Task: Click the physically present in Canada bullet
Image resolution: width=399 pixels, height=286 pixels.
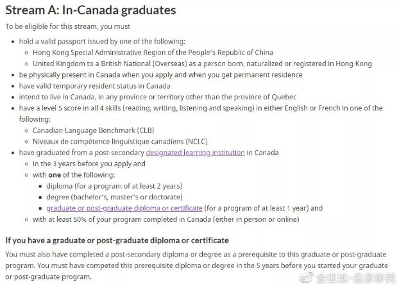Action: [x=161, y=75]
